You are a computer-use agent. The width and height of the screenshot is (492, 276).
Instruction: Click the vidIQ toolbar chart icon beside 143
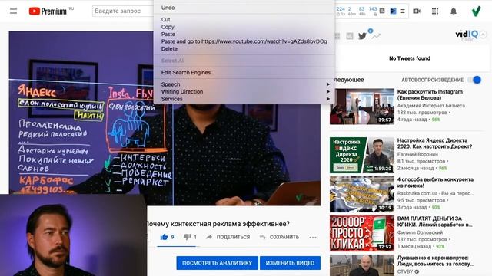coord(382,11)
